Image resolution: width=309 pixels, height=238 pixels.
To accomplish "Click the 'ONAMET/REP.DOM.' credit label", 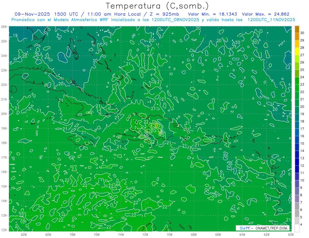I will pos(271,228).
